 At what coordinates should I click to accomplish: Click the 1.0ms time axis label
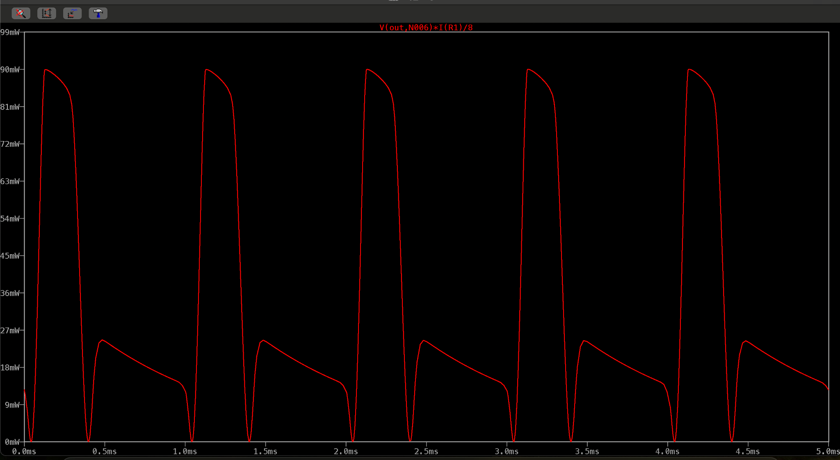coord(185,451)
